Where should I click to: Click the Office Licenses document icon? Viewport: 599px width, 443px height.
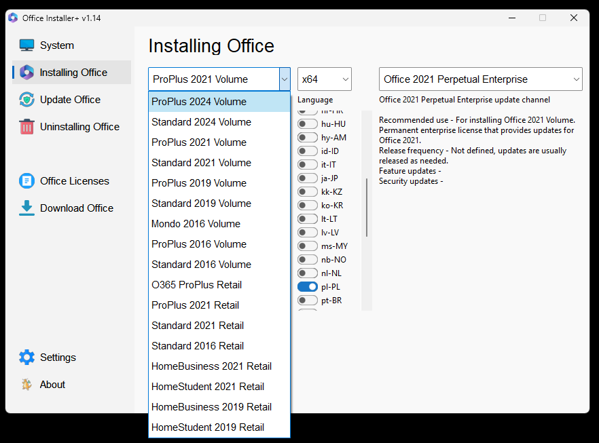pos(26,181)
